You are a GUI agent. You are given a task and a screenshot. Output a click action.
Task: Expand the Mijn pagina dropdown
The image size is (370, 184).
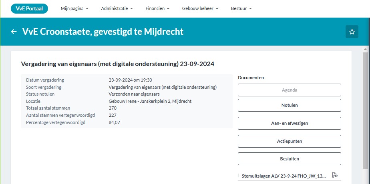74,9
